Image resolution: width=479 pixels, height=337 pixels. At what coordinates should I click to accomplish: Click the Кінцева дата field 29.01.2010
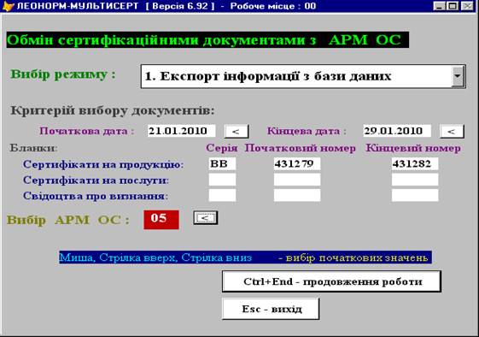tap(397, 131)
